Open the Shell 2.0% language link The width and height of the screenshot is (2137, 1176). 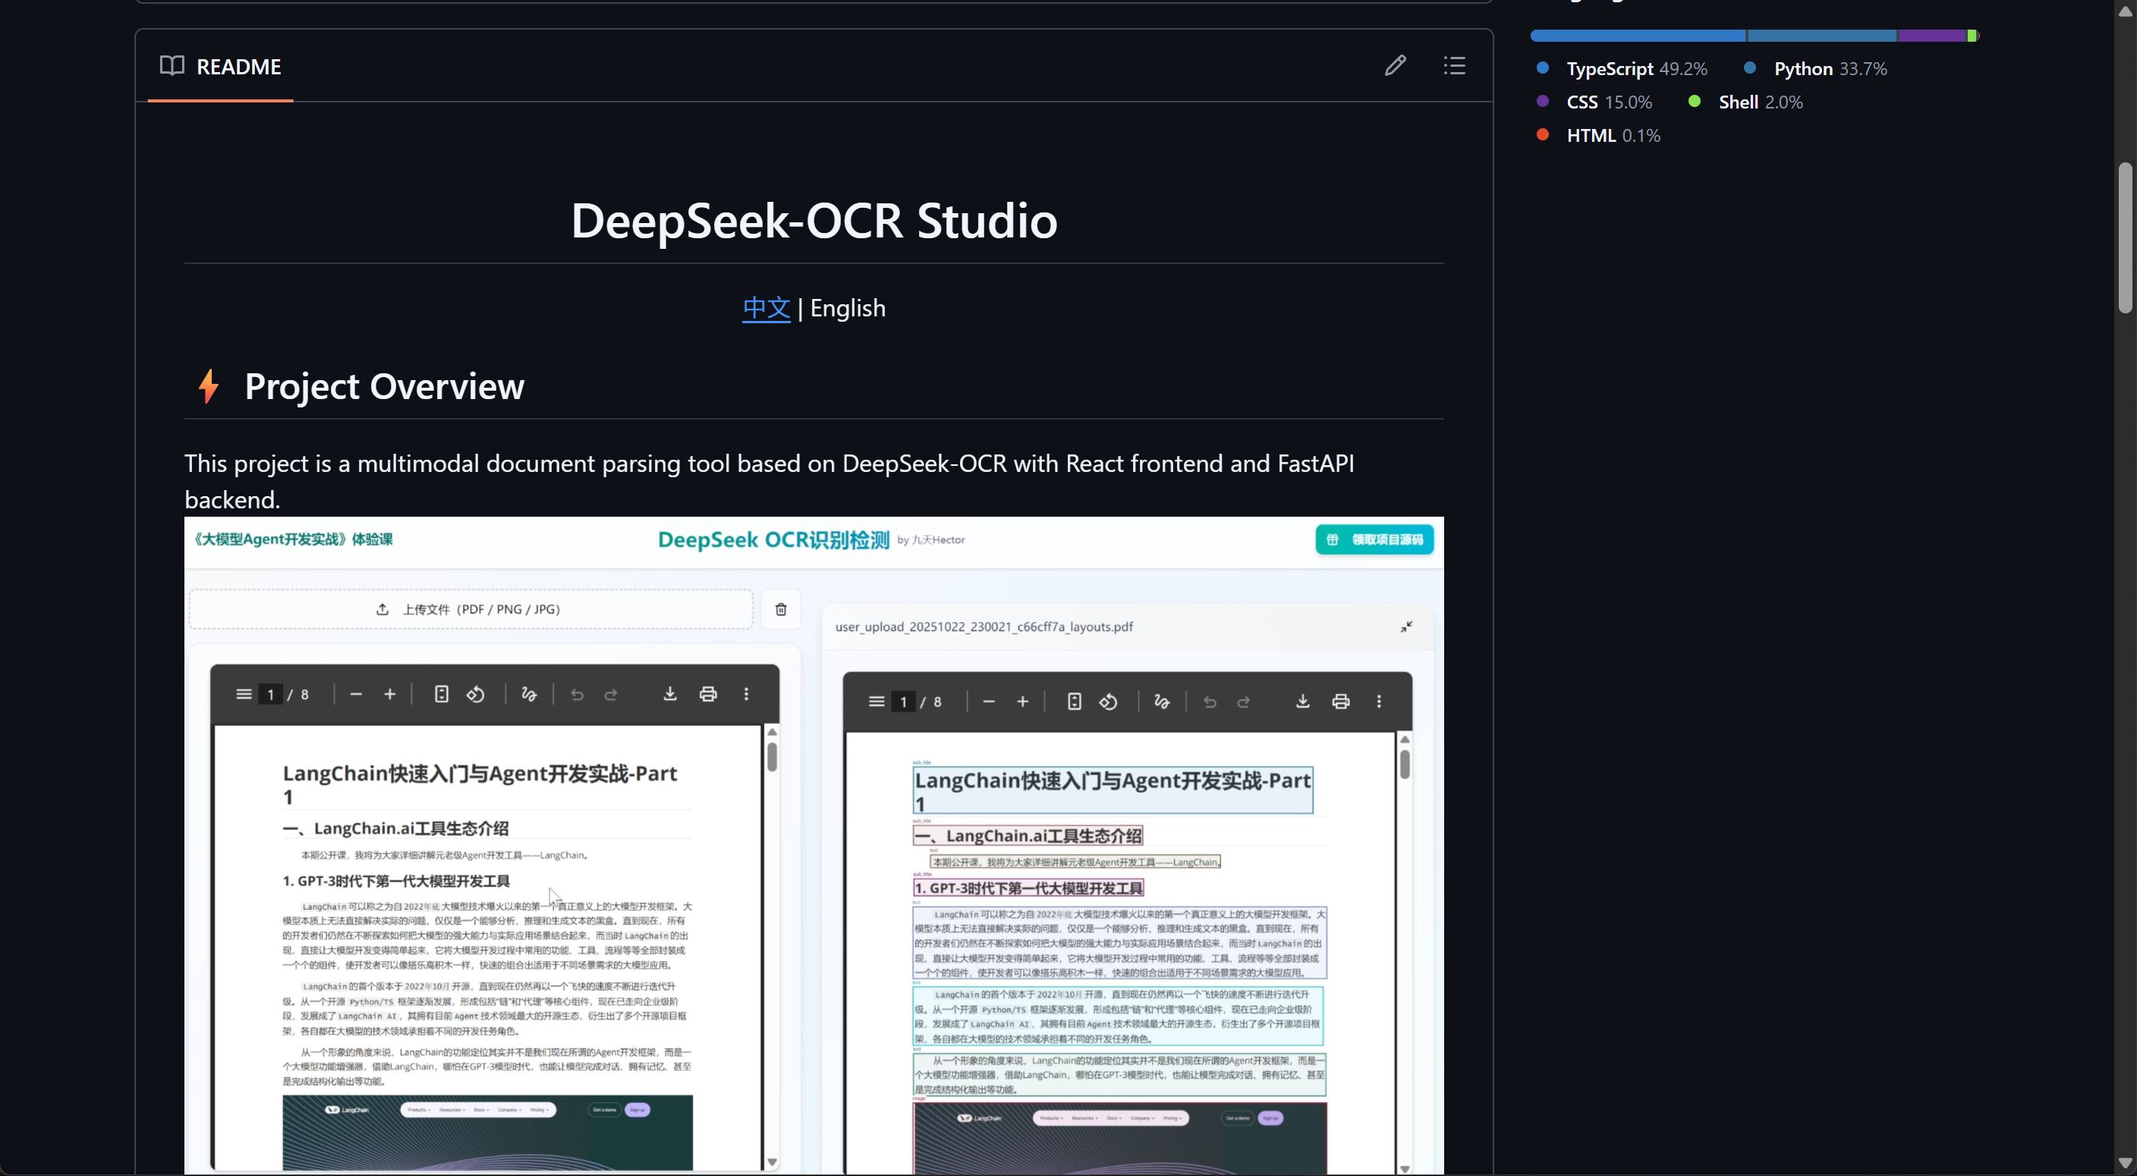(1745, 102)
